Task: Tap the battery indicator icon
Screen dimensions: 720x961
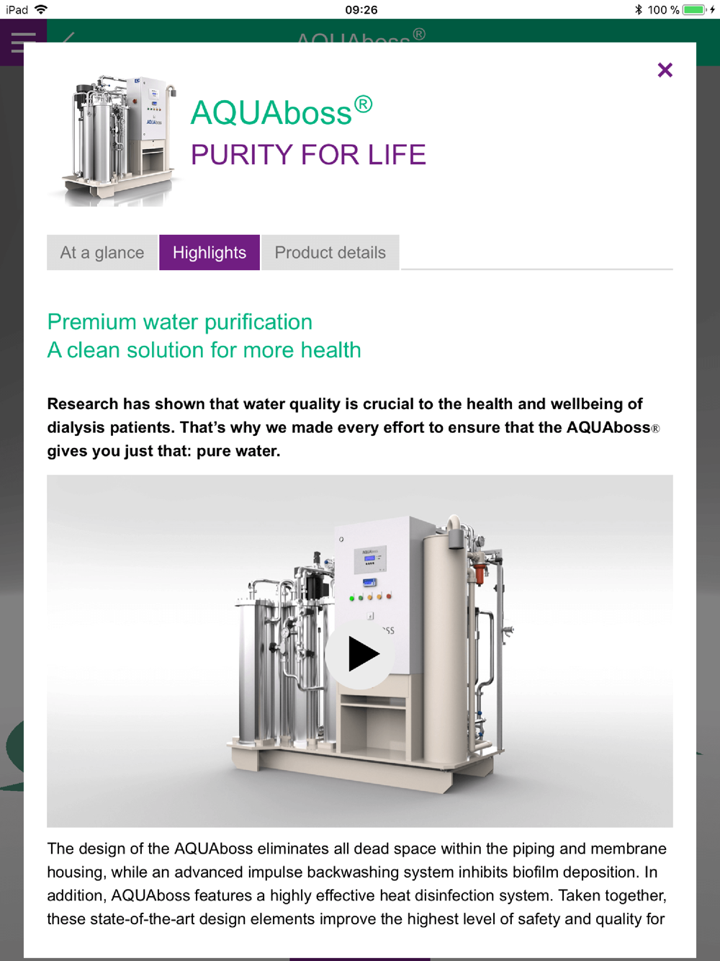Action: click(695, 9)
